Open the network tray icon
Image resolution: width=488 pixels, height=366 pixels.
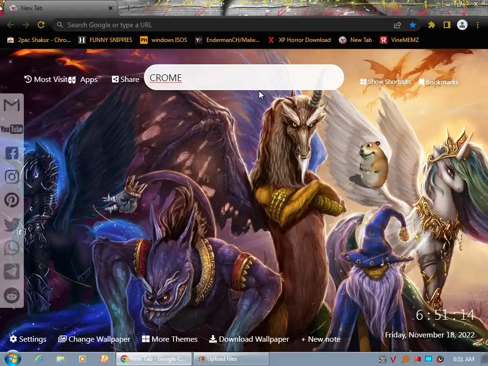tap(428, 359)
